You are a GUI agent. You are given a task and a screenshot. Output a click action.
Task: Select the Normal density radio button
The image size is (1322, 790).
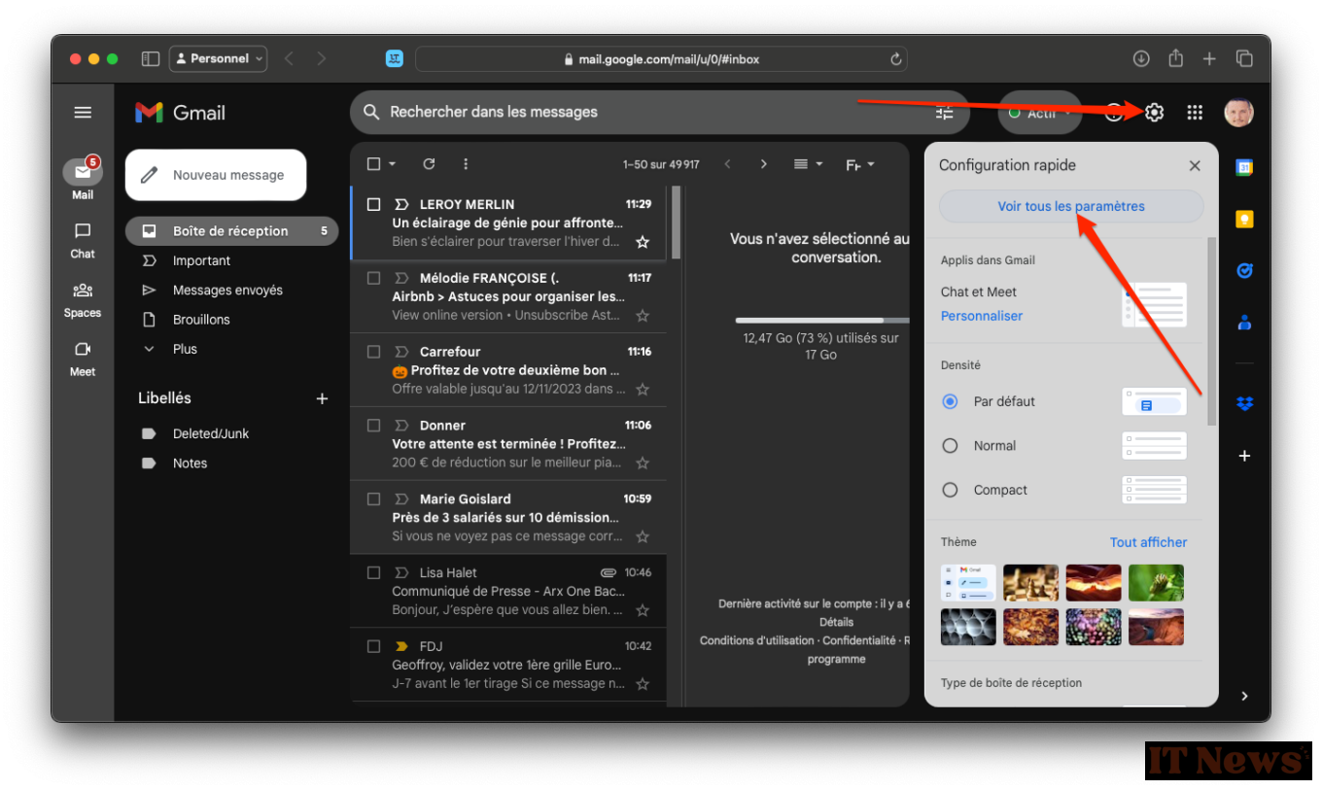click(x=951, y=446)
